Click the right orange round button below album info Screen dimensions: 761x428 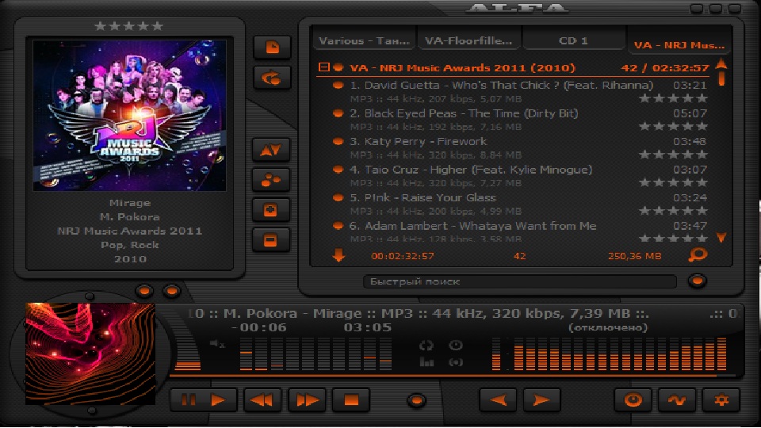pos(171,291)
